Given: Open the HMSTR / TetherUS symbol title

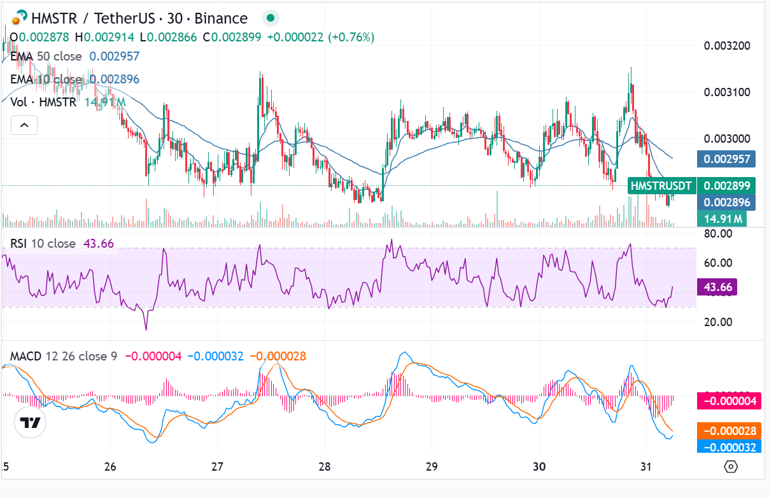Looking at the screenshot, I should 139,18.
